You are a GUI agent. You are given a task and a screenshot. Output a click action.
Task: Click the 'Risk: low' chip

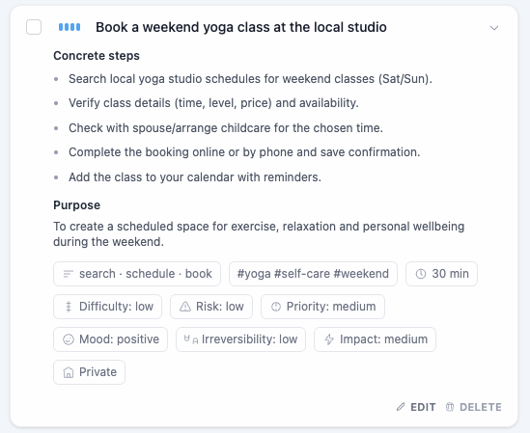(x=211, y=307)
